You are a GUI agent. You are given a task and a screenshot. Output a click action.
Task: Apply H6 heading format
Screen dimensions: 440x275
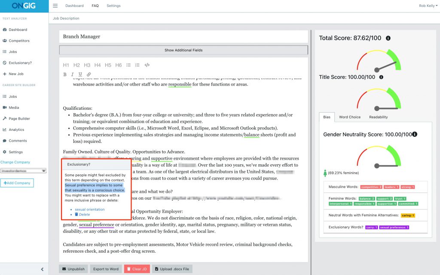(119, 65)
